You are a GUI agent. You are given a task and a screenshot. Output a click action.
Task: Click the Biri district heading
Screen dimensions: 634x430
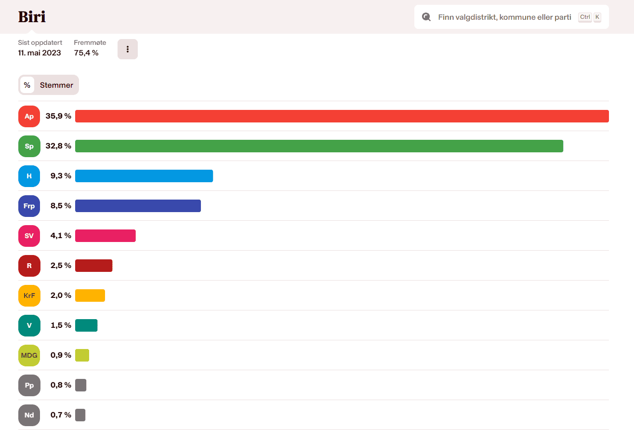tap(32, 17)
